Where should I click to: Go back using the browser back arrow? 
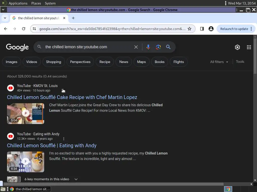click(x=6, y=29)
